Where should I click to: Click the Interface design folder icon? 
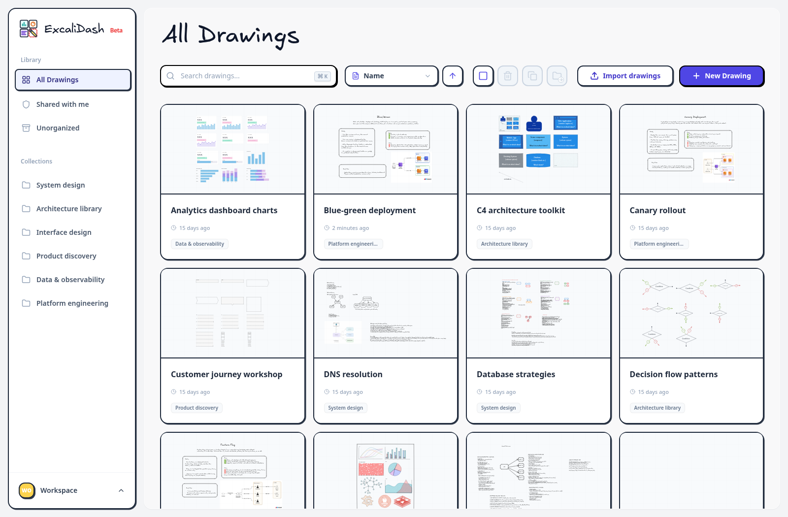(x=26, y=232)
